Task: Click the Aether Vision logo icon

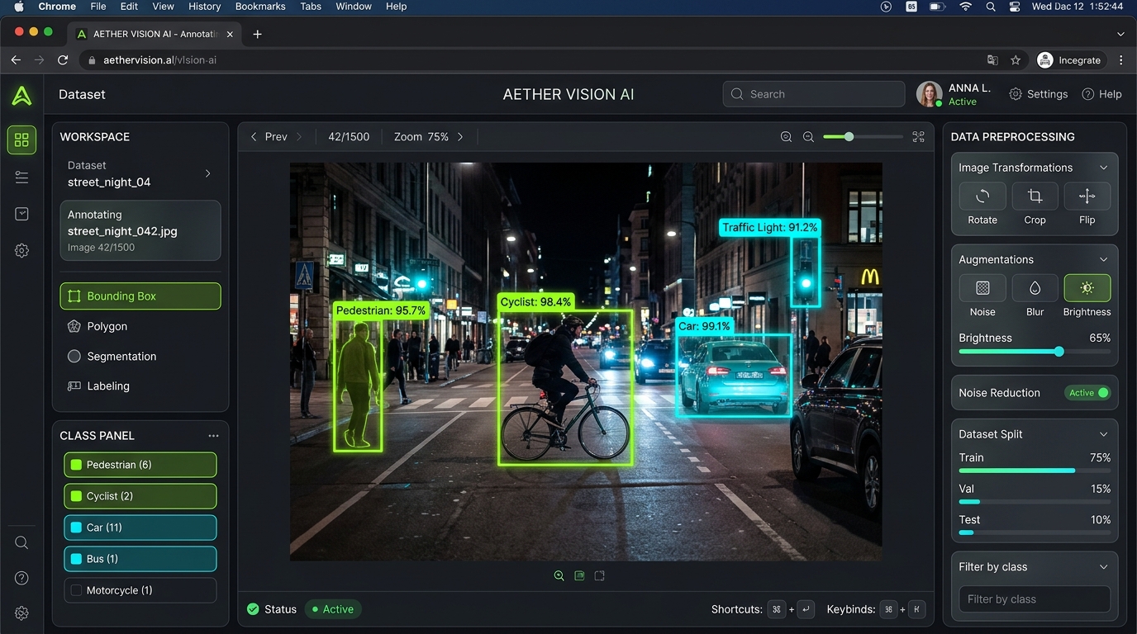Action: click(x=21, y=95)
